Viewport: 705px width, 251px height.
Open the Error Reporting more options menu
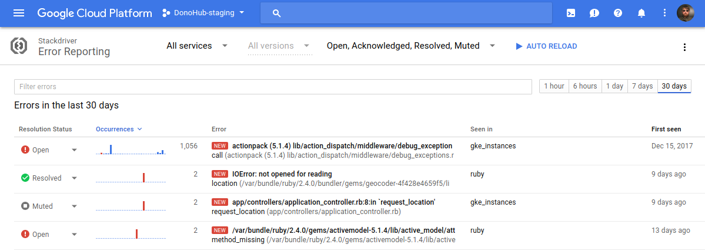[x=684, y=47]
